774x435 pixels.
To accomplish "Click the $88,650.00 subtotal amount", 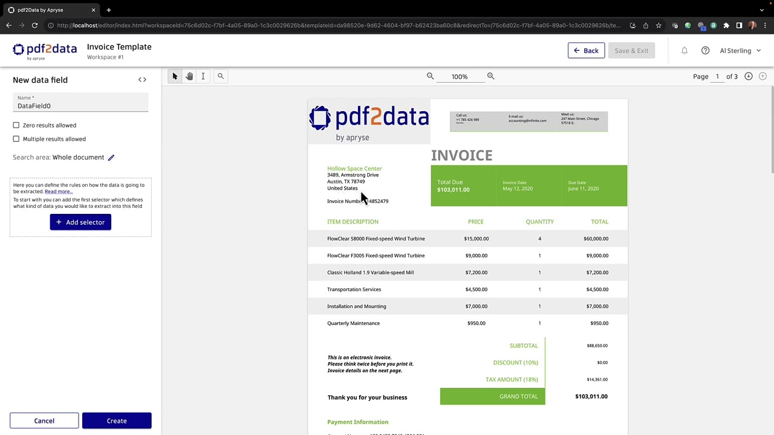I will (x=597, y=346).
